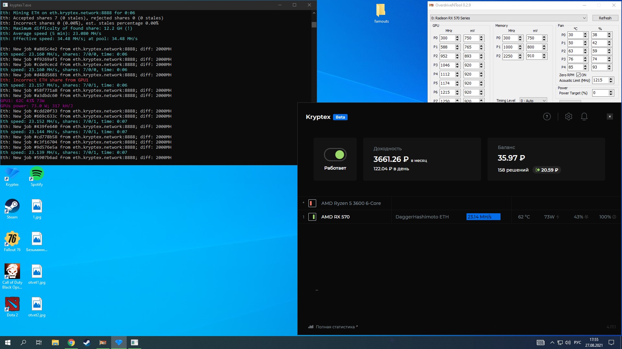Click the OverdriveNTool title bar icon
622x349 pixels.
pos(431,5)
